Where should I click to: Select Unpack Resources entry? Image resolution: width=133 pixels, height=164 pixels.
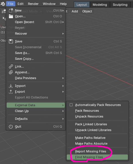[97, 116]
